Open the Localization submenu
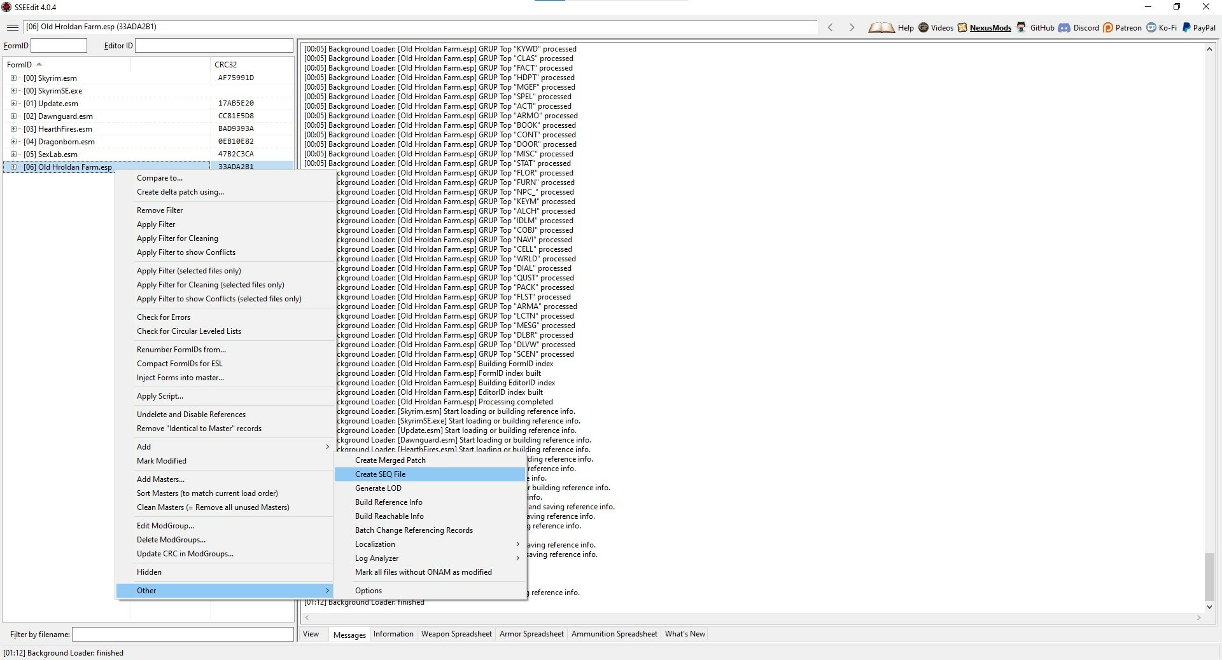 tap(430, 544)
